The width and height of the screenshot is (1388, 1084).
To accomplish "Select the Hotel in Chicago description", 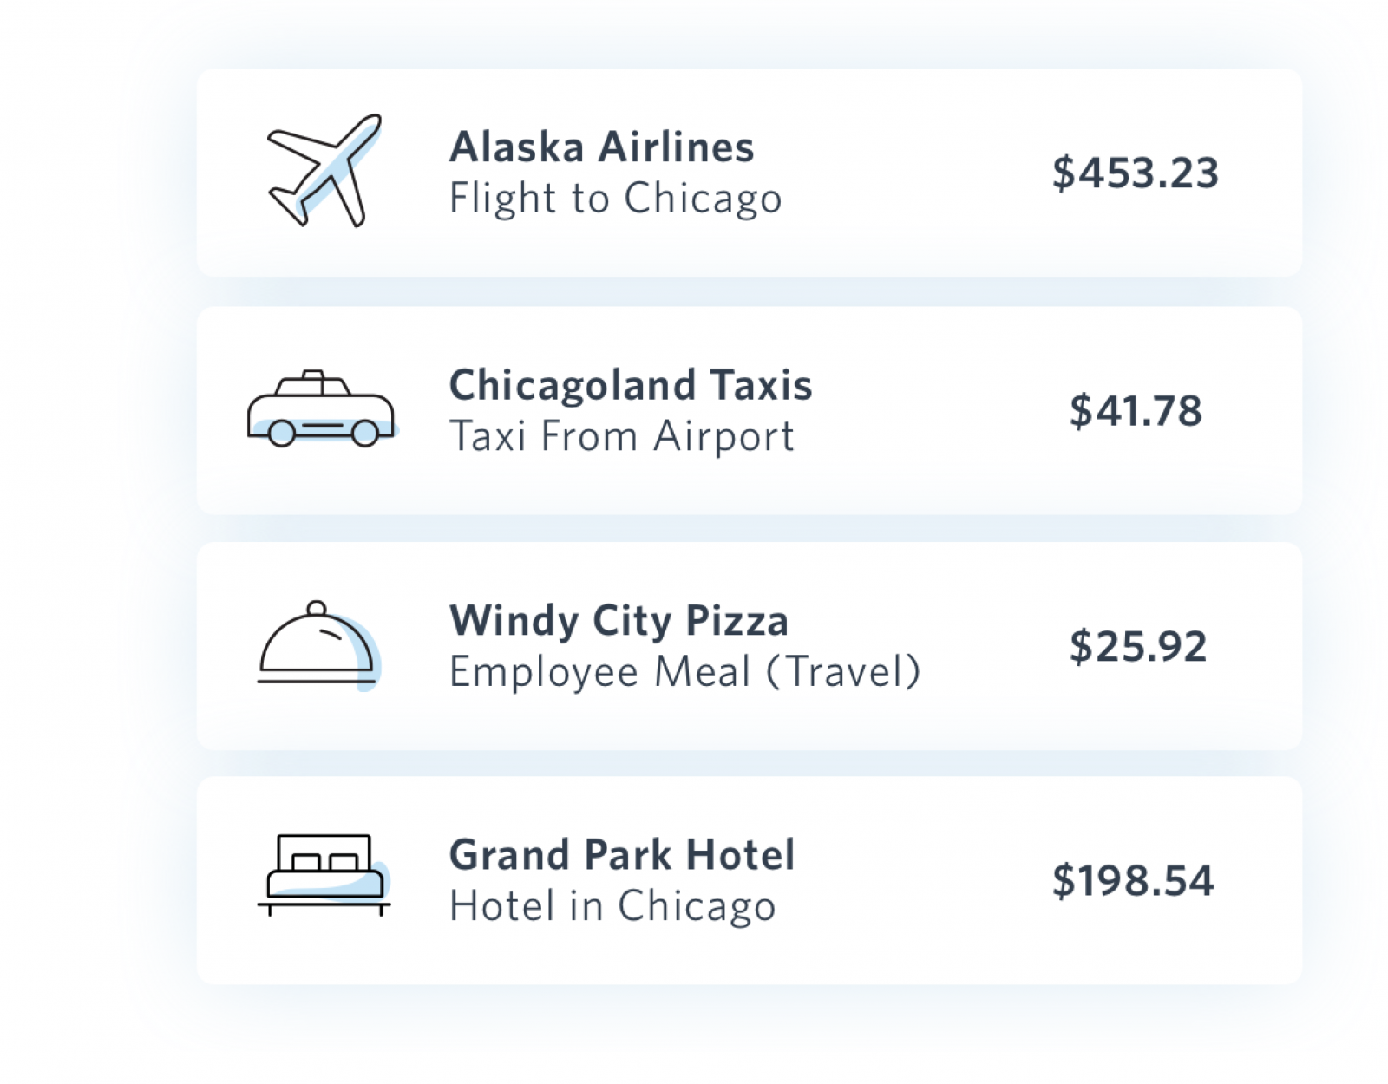I will 612,906.
